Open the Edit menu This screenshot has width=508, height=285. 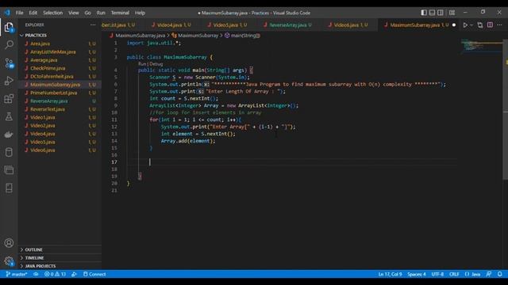click(x=33, y=13)
